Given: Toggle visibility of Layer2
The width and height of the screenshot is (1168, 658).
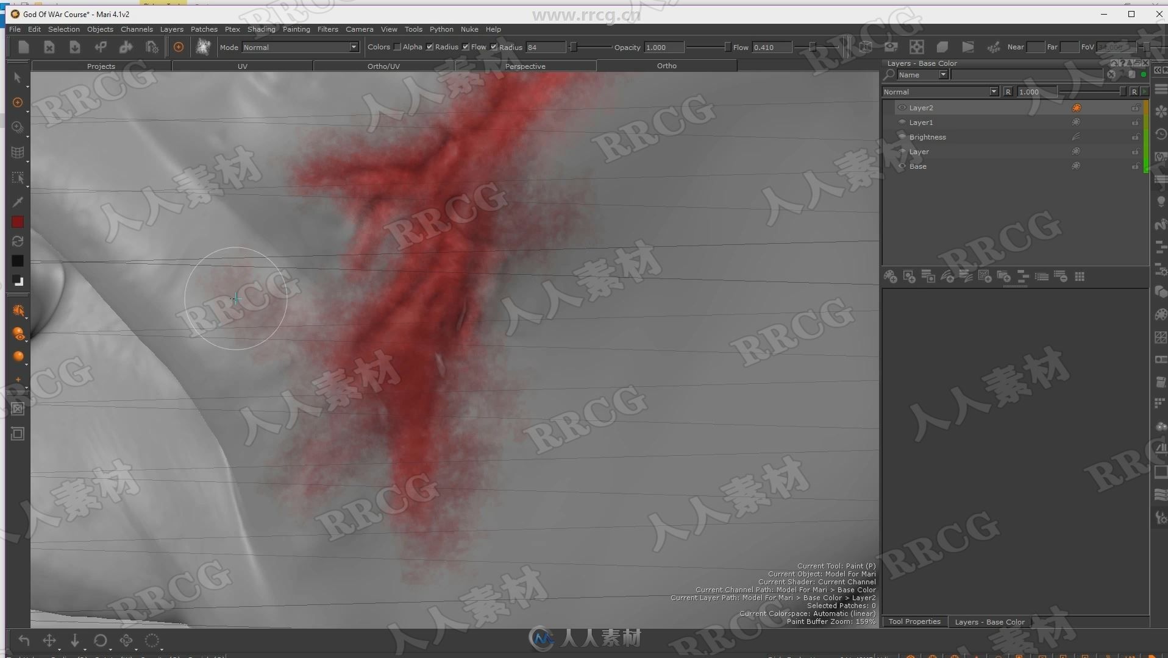Looking at the screenshot, I should [x=902, y=108].
